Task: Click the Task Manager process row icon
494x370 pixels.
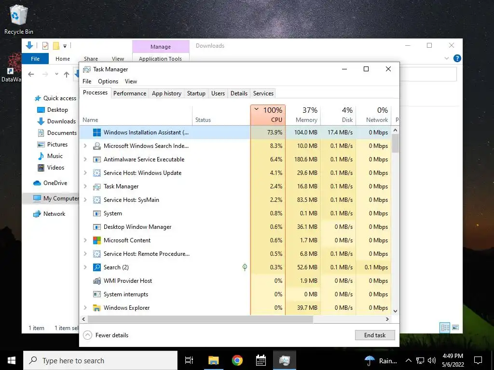Action: pos(96,186)
